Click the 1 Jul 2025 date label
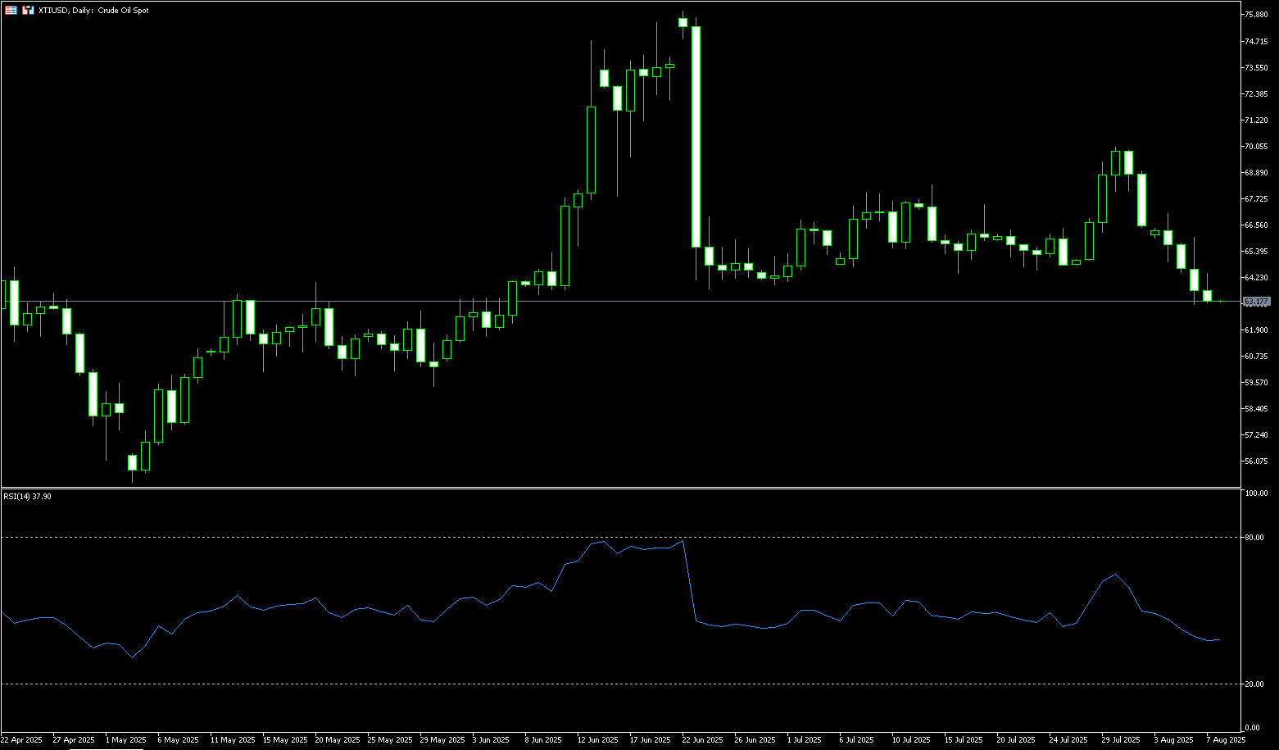This screenshot has height=750, width=1279. pos(805,739)
